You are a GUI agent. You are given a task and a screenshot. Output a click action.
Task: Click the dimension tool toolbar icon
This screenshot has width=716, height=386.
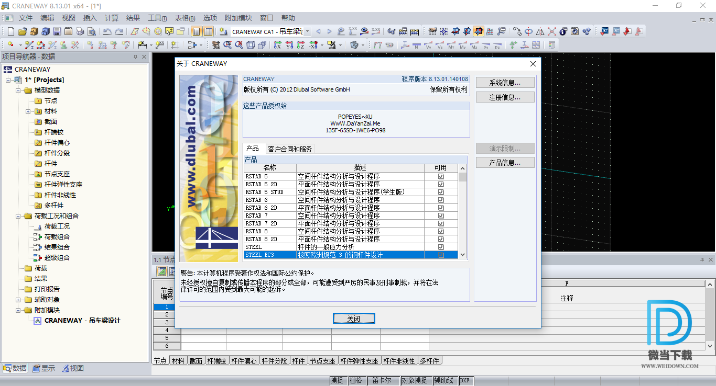point(142,45)
